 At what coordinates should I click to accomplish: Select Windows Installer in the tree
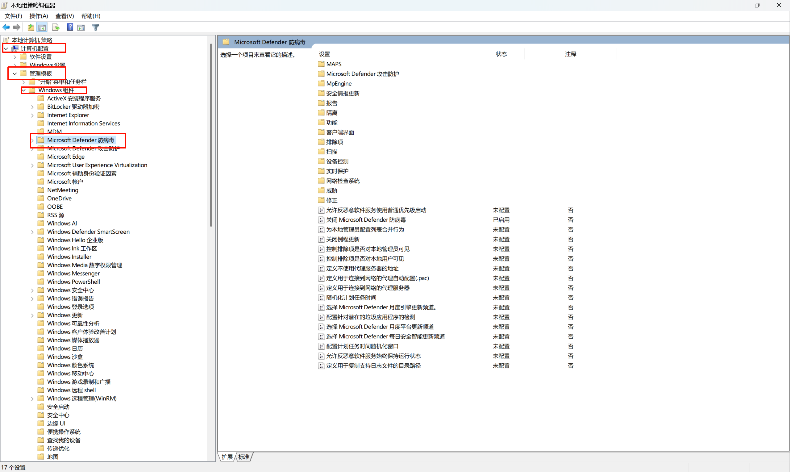click(69, 257)
